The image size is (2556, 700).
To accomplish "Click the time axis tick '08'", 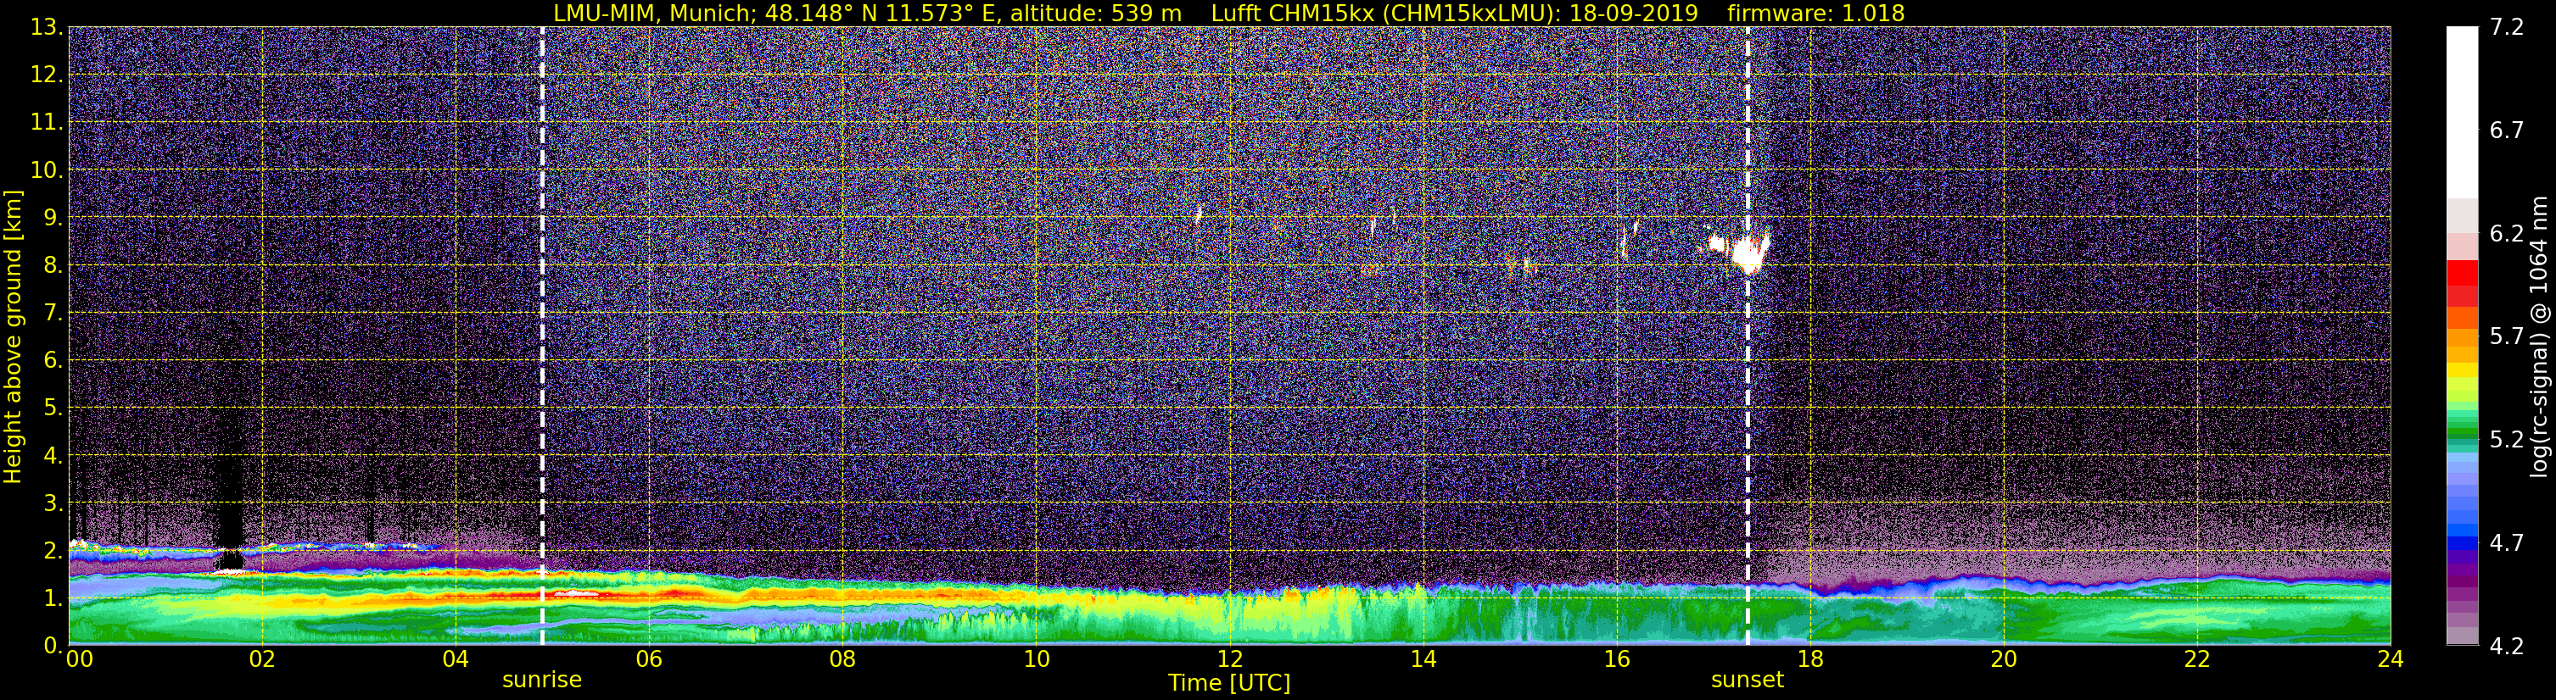I will point(842,659).
